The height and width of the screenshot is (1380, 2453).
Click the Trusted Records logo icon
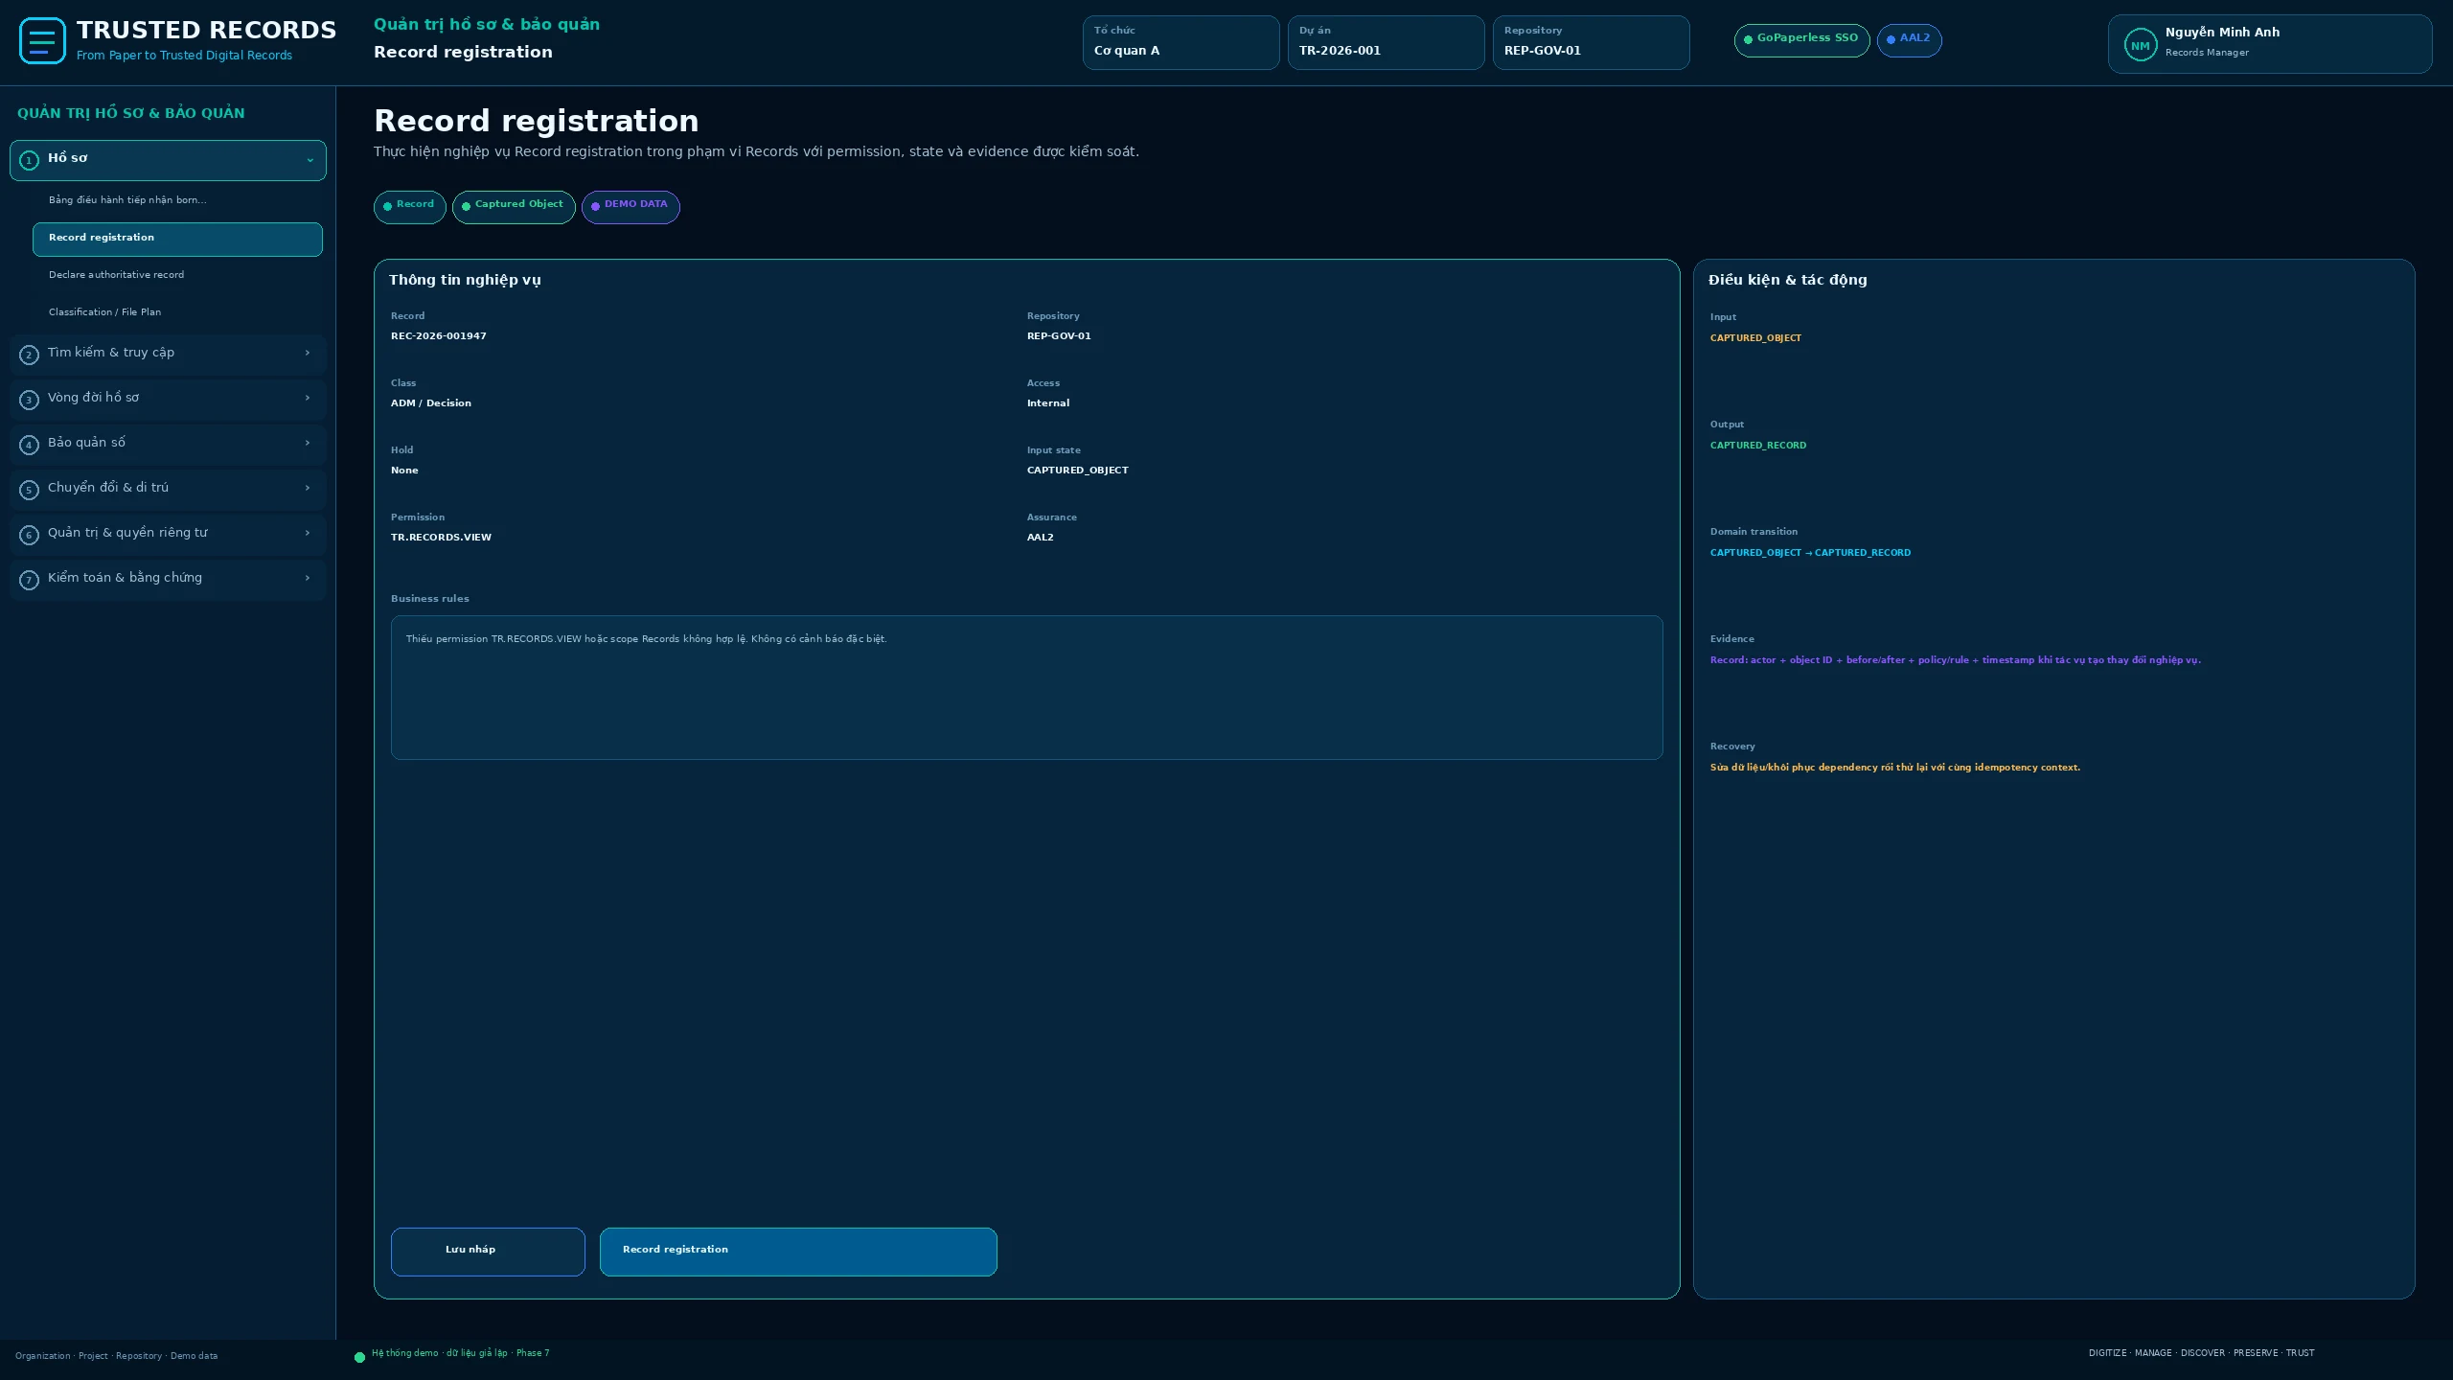pos(42,41)
